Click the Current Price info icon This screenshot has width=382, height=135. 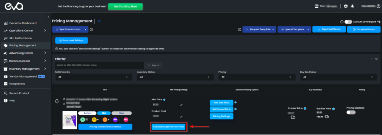(305, 109)
